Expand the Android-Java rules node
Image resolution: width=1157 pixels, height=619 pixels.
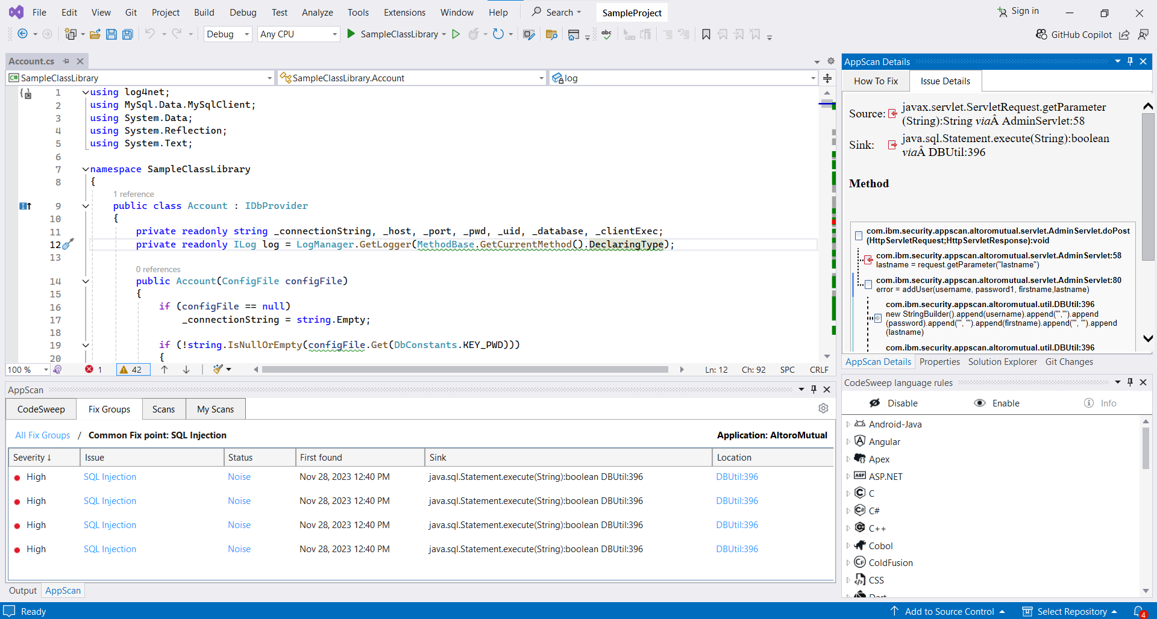coord(848,424)
